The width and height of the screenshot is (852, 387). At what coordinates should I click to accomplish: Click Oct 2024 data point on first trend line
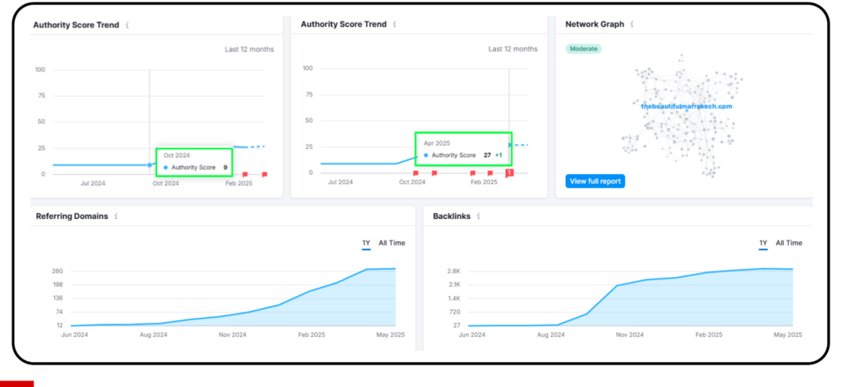[x=150, y=165]
